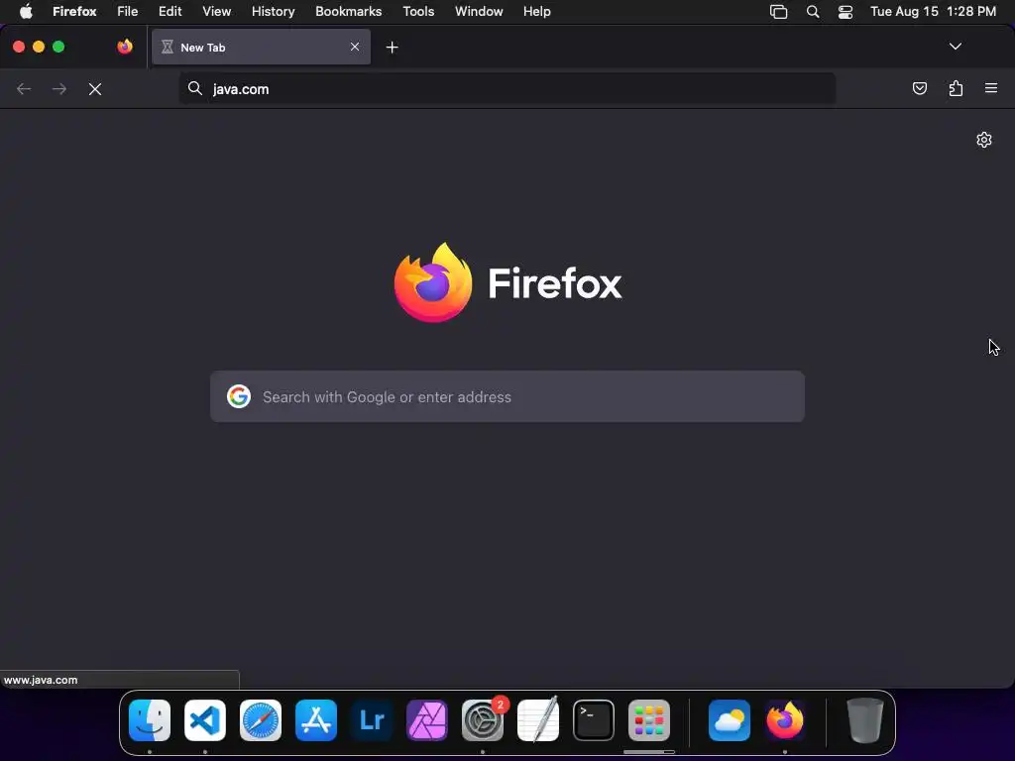Open App Store from the Dock
Viewport: 1015px width, 761px height.
coord(316,720)
